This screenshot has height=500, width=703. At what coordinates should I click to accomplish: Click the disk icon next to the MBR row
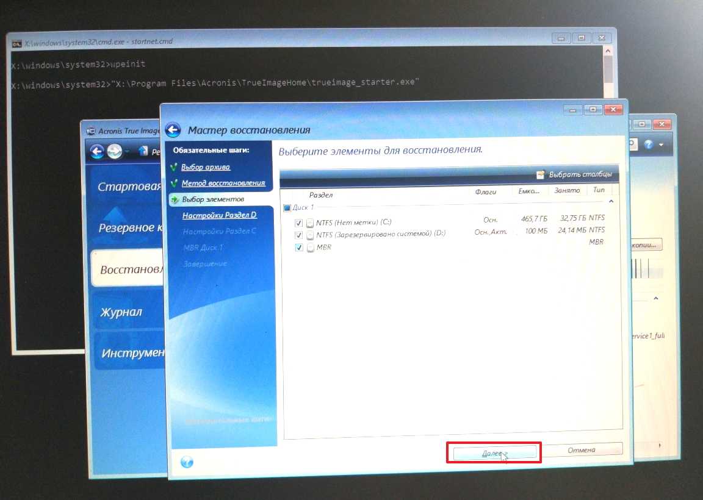310,248
